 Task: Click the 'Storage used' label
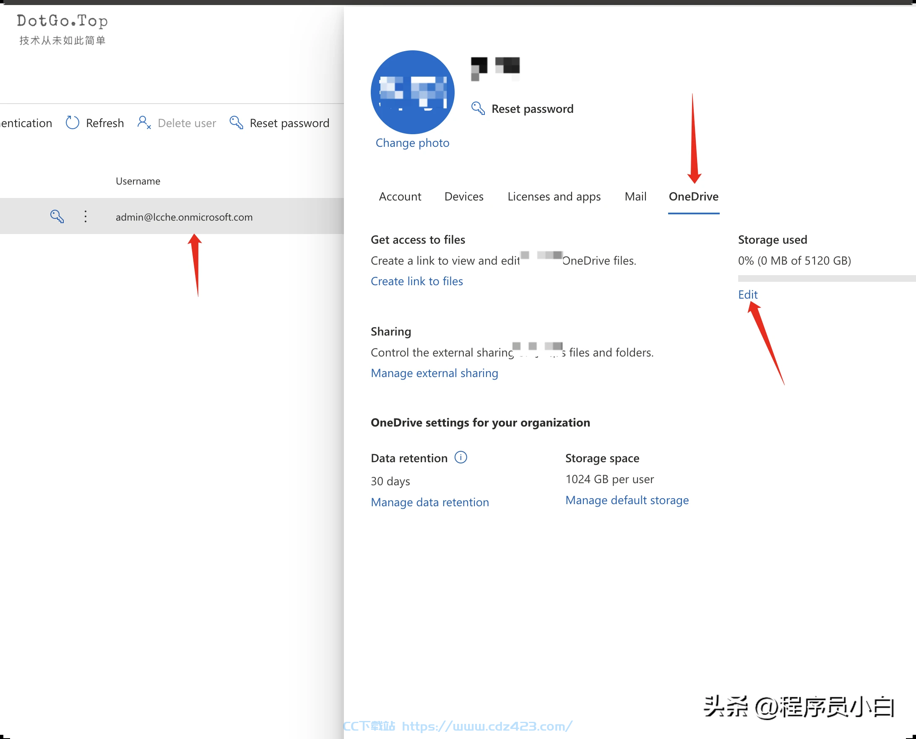[x=772, y=239]
